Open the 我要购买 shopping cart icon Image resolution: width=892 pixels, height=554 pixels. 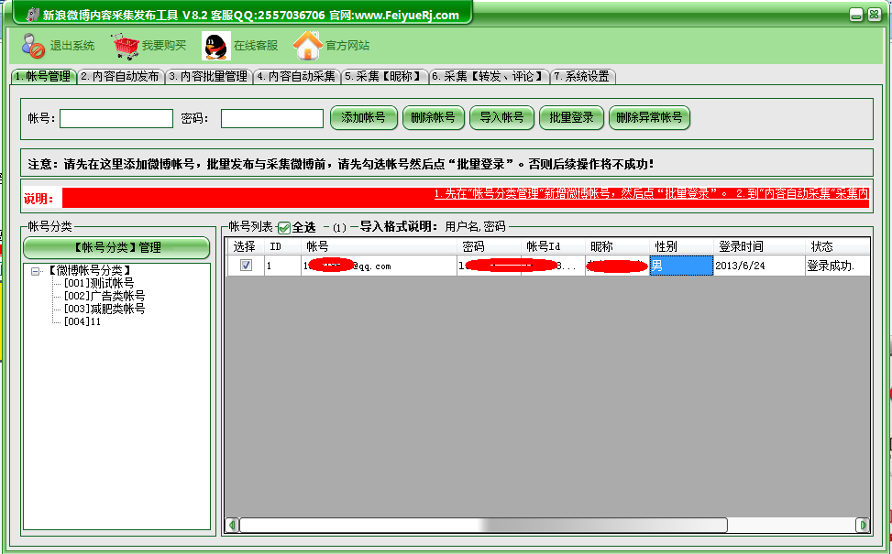point(126,46)
